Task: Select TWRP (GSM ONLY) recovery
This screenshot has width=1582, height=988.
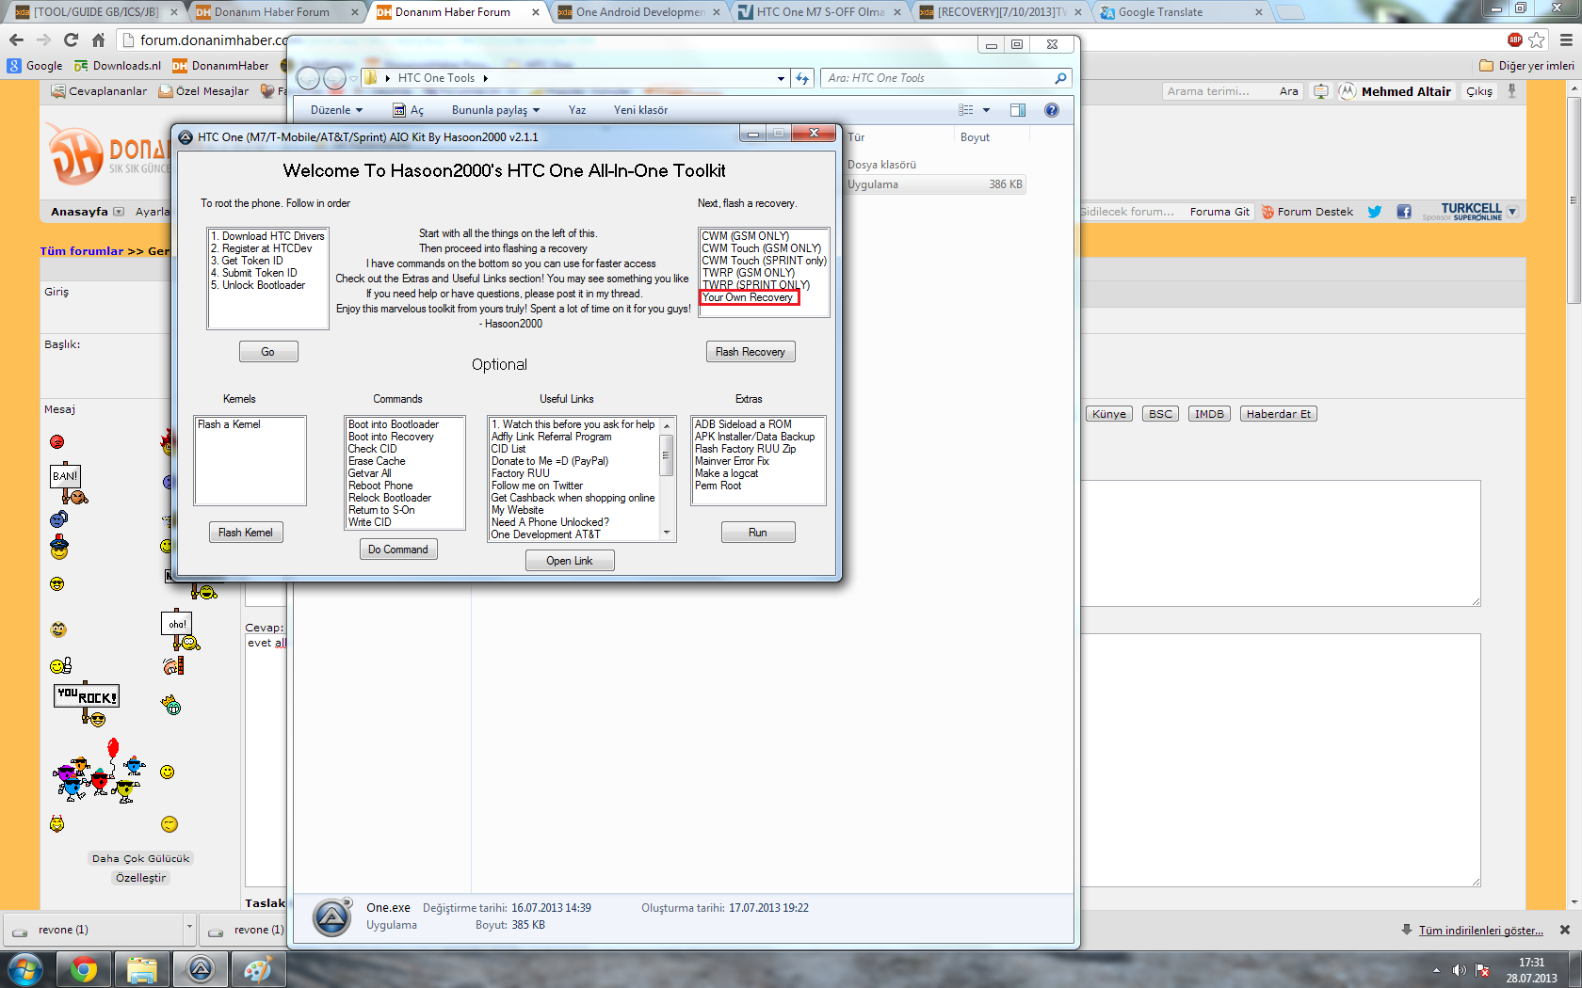Action: (749, 273)
